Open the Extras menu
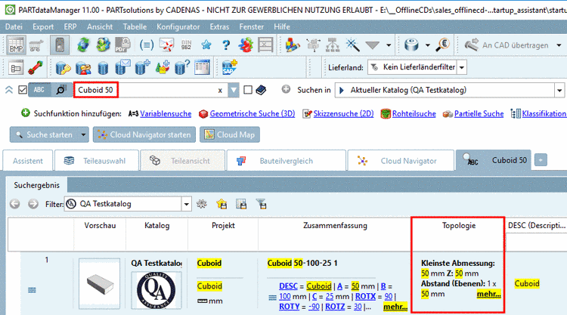 (x=219, y=26)
